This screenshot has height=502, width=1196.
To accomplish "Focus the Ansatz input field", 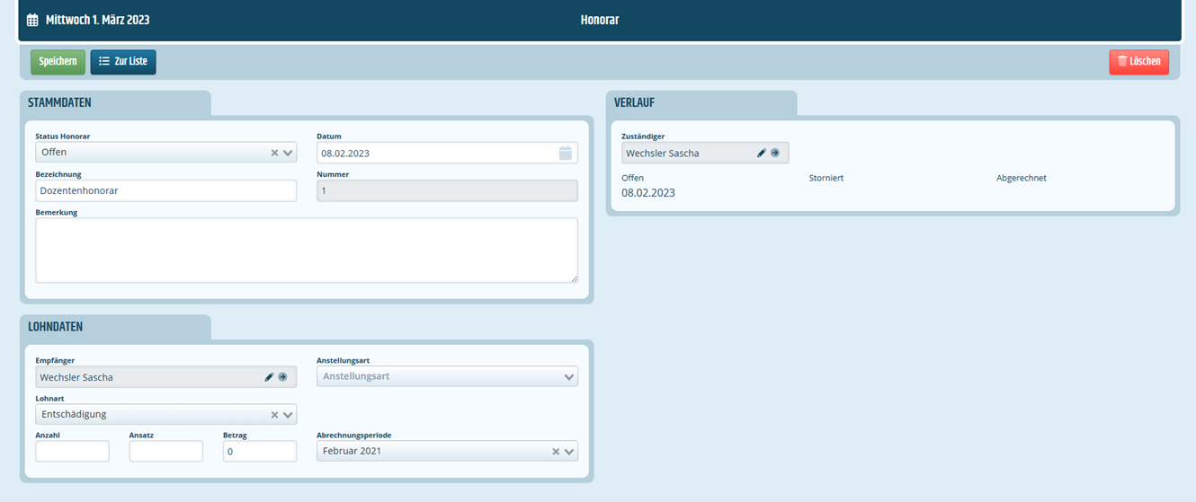I will click(x=166, y=451).
